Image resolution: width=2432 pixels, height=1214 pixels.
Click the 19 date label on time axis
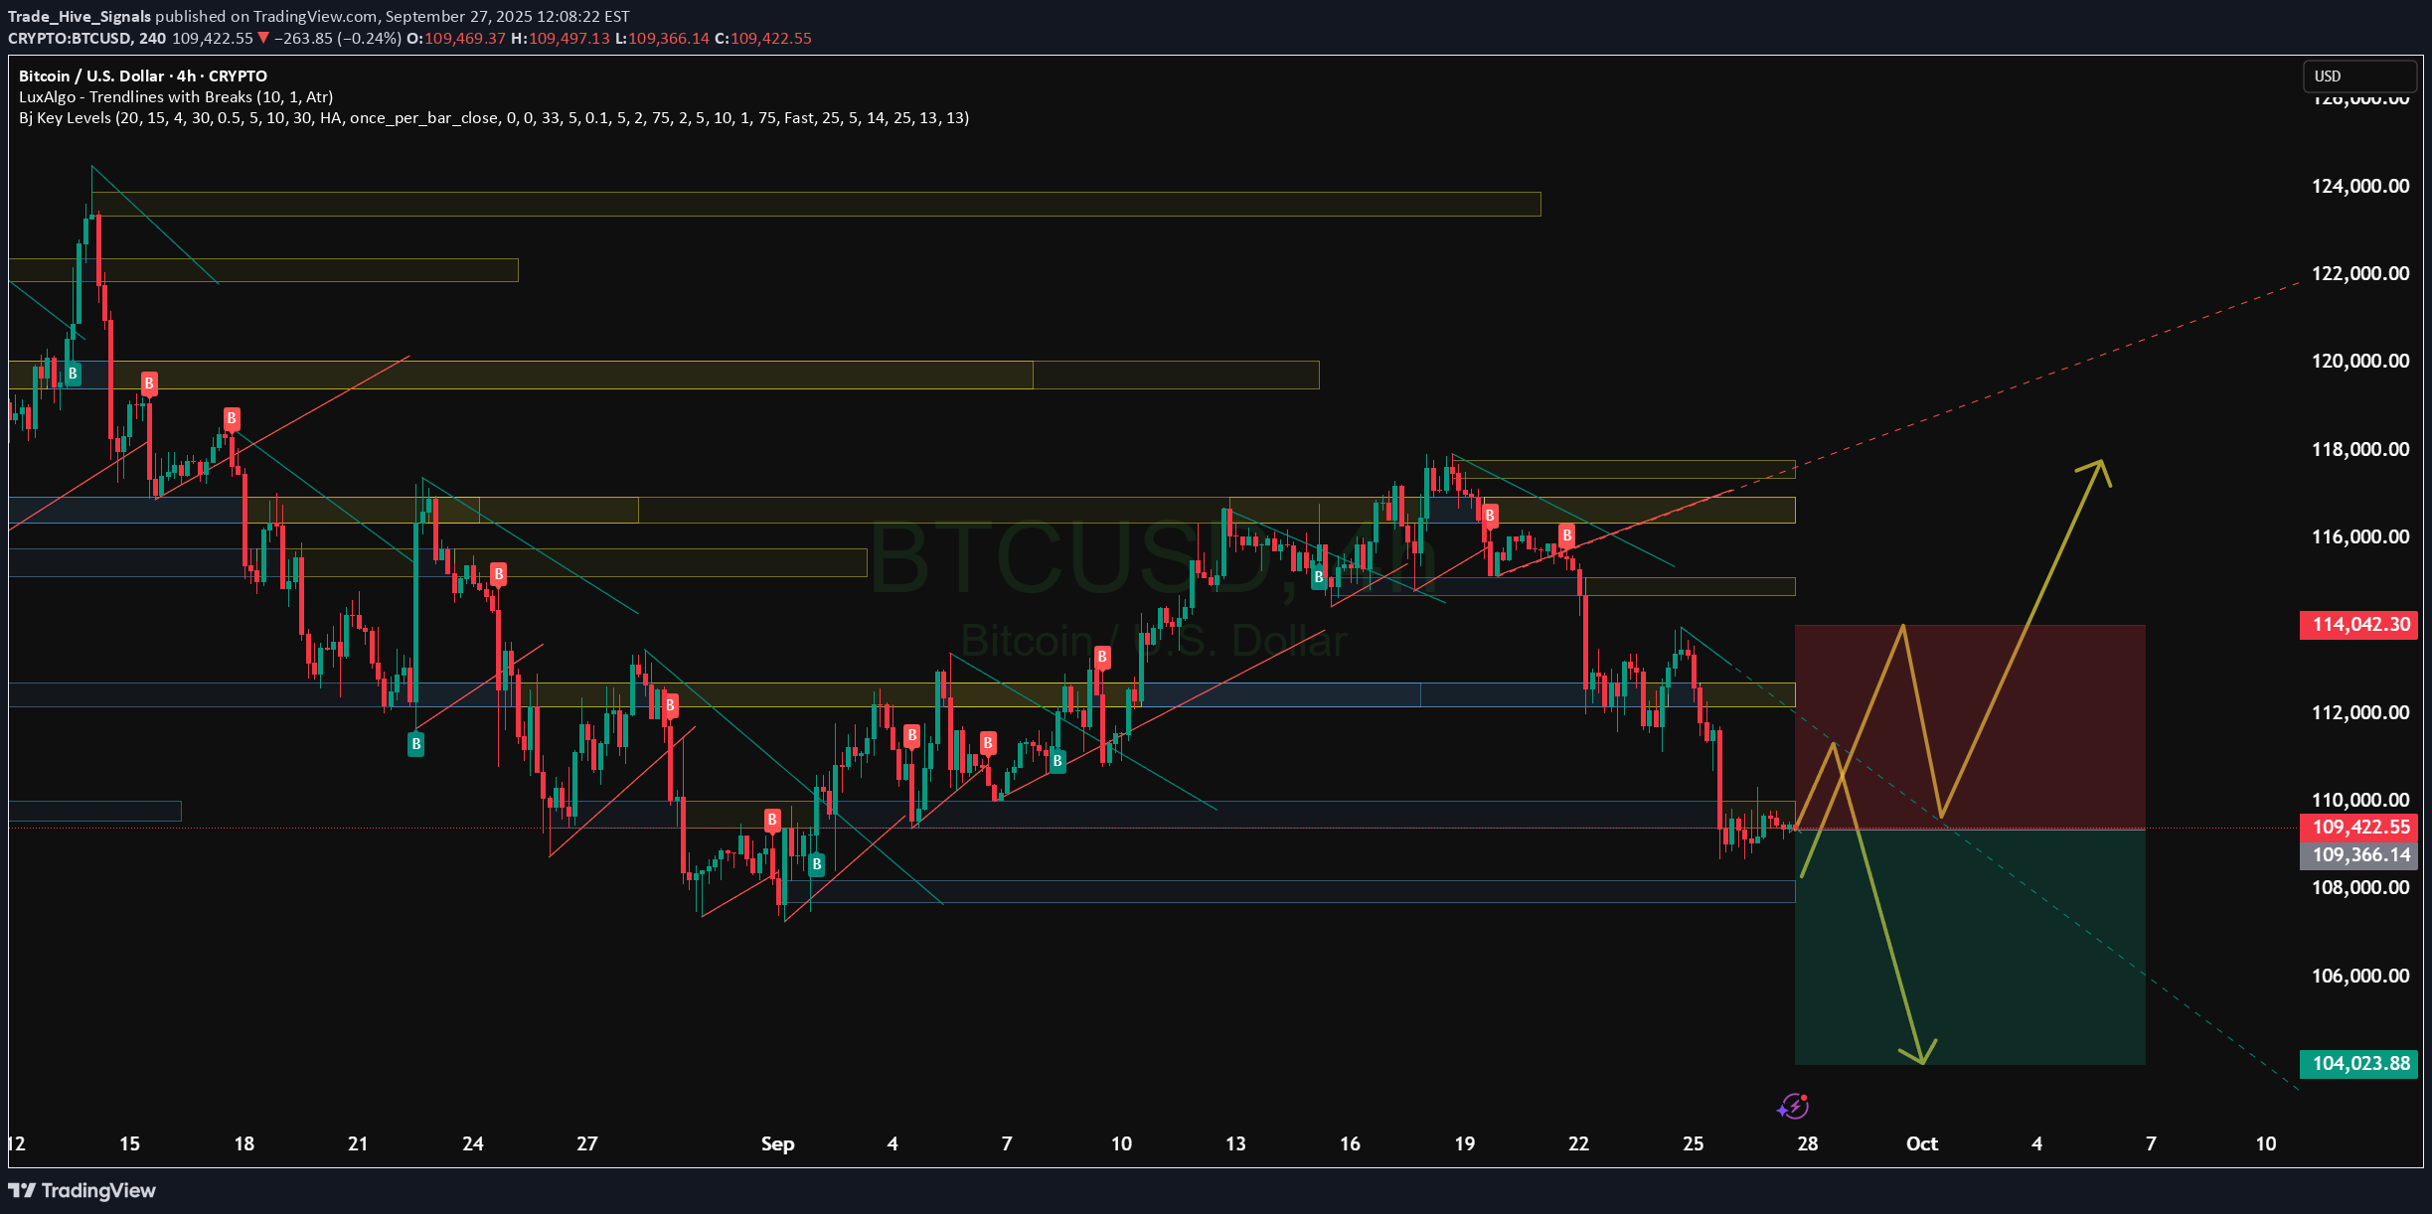(1465, 1144)
